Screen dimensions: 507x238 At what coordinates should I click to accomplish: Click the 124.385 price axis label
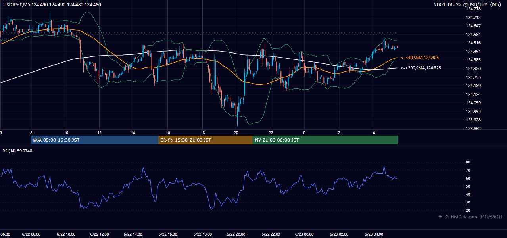[474, 60]
